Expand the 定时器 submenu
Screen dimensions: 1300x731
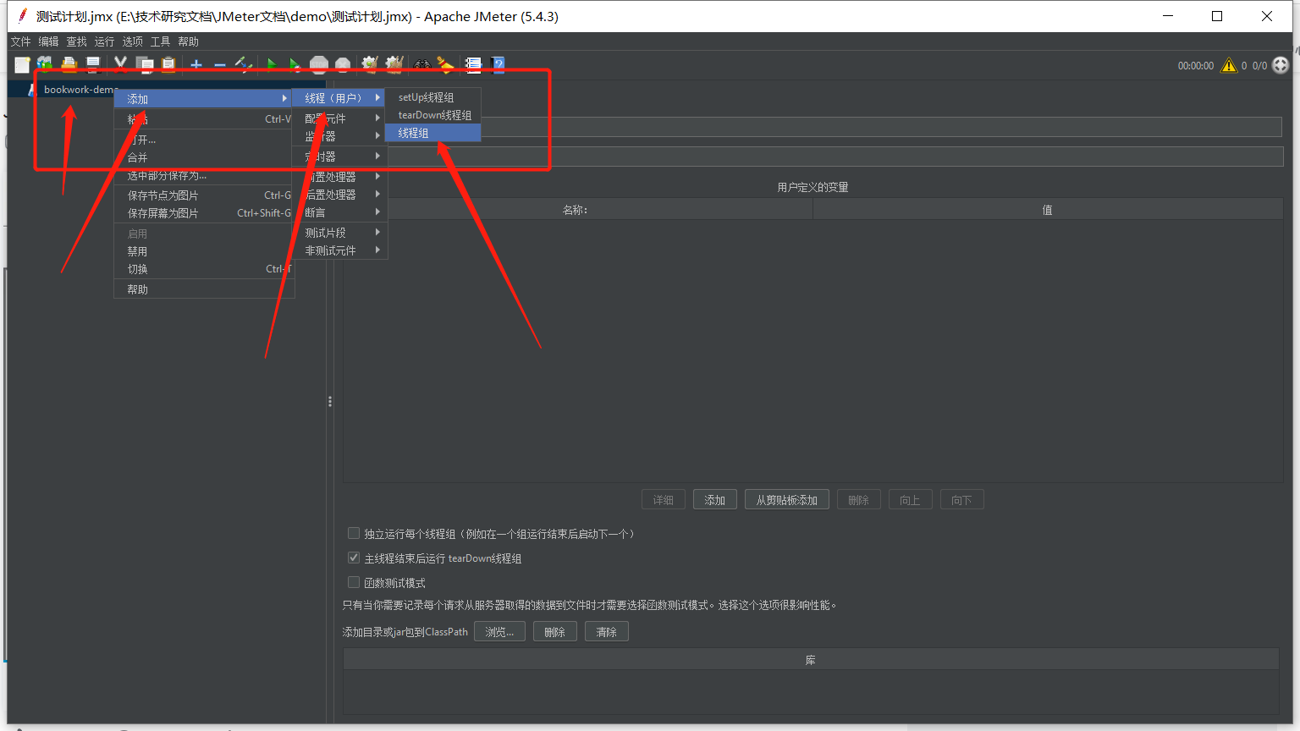[339, 157]
